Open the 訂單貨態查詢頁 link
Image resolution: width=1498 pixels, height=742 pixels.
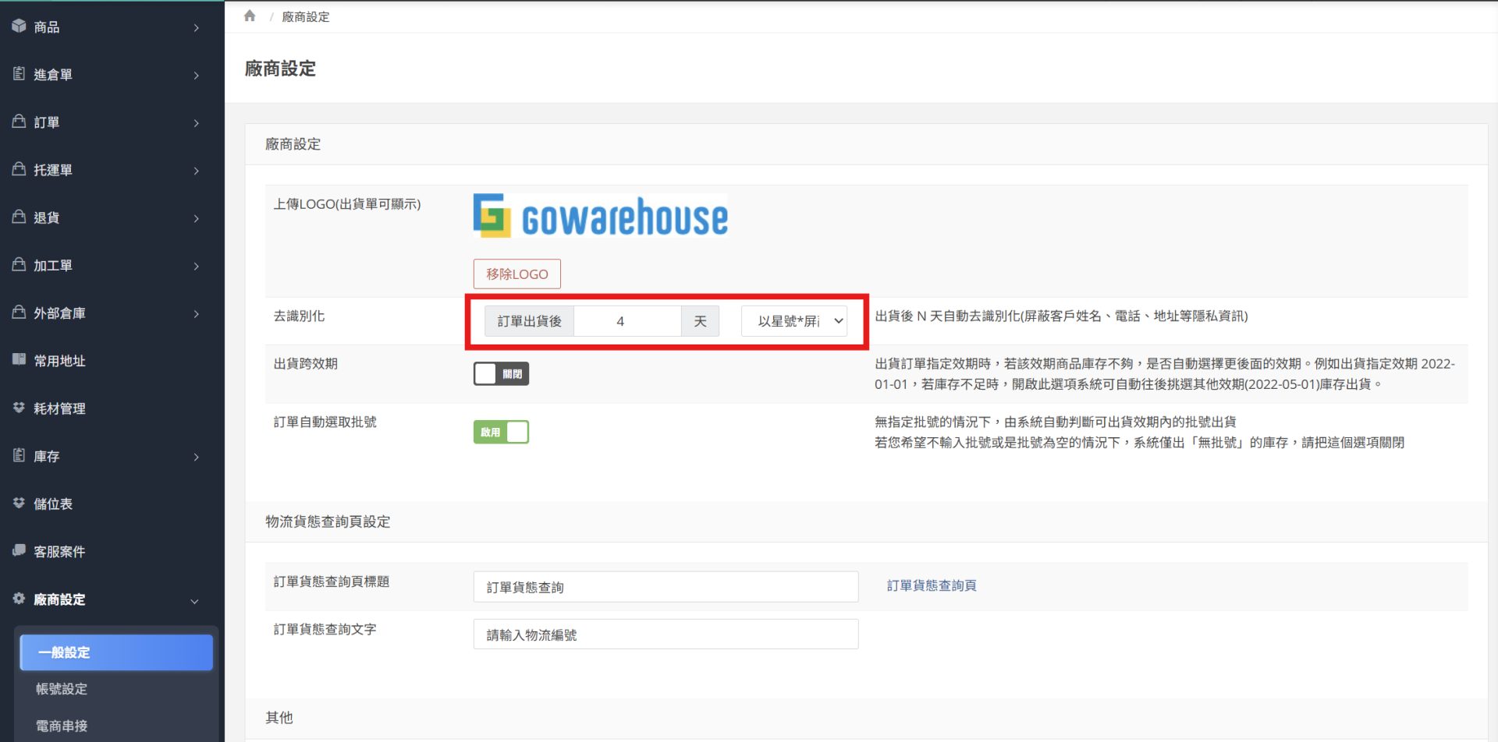[x=932, y=585]
